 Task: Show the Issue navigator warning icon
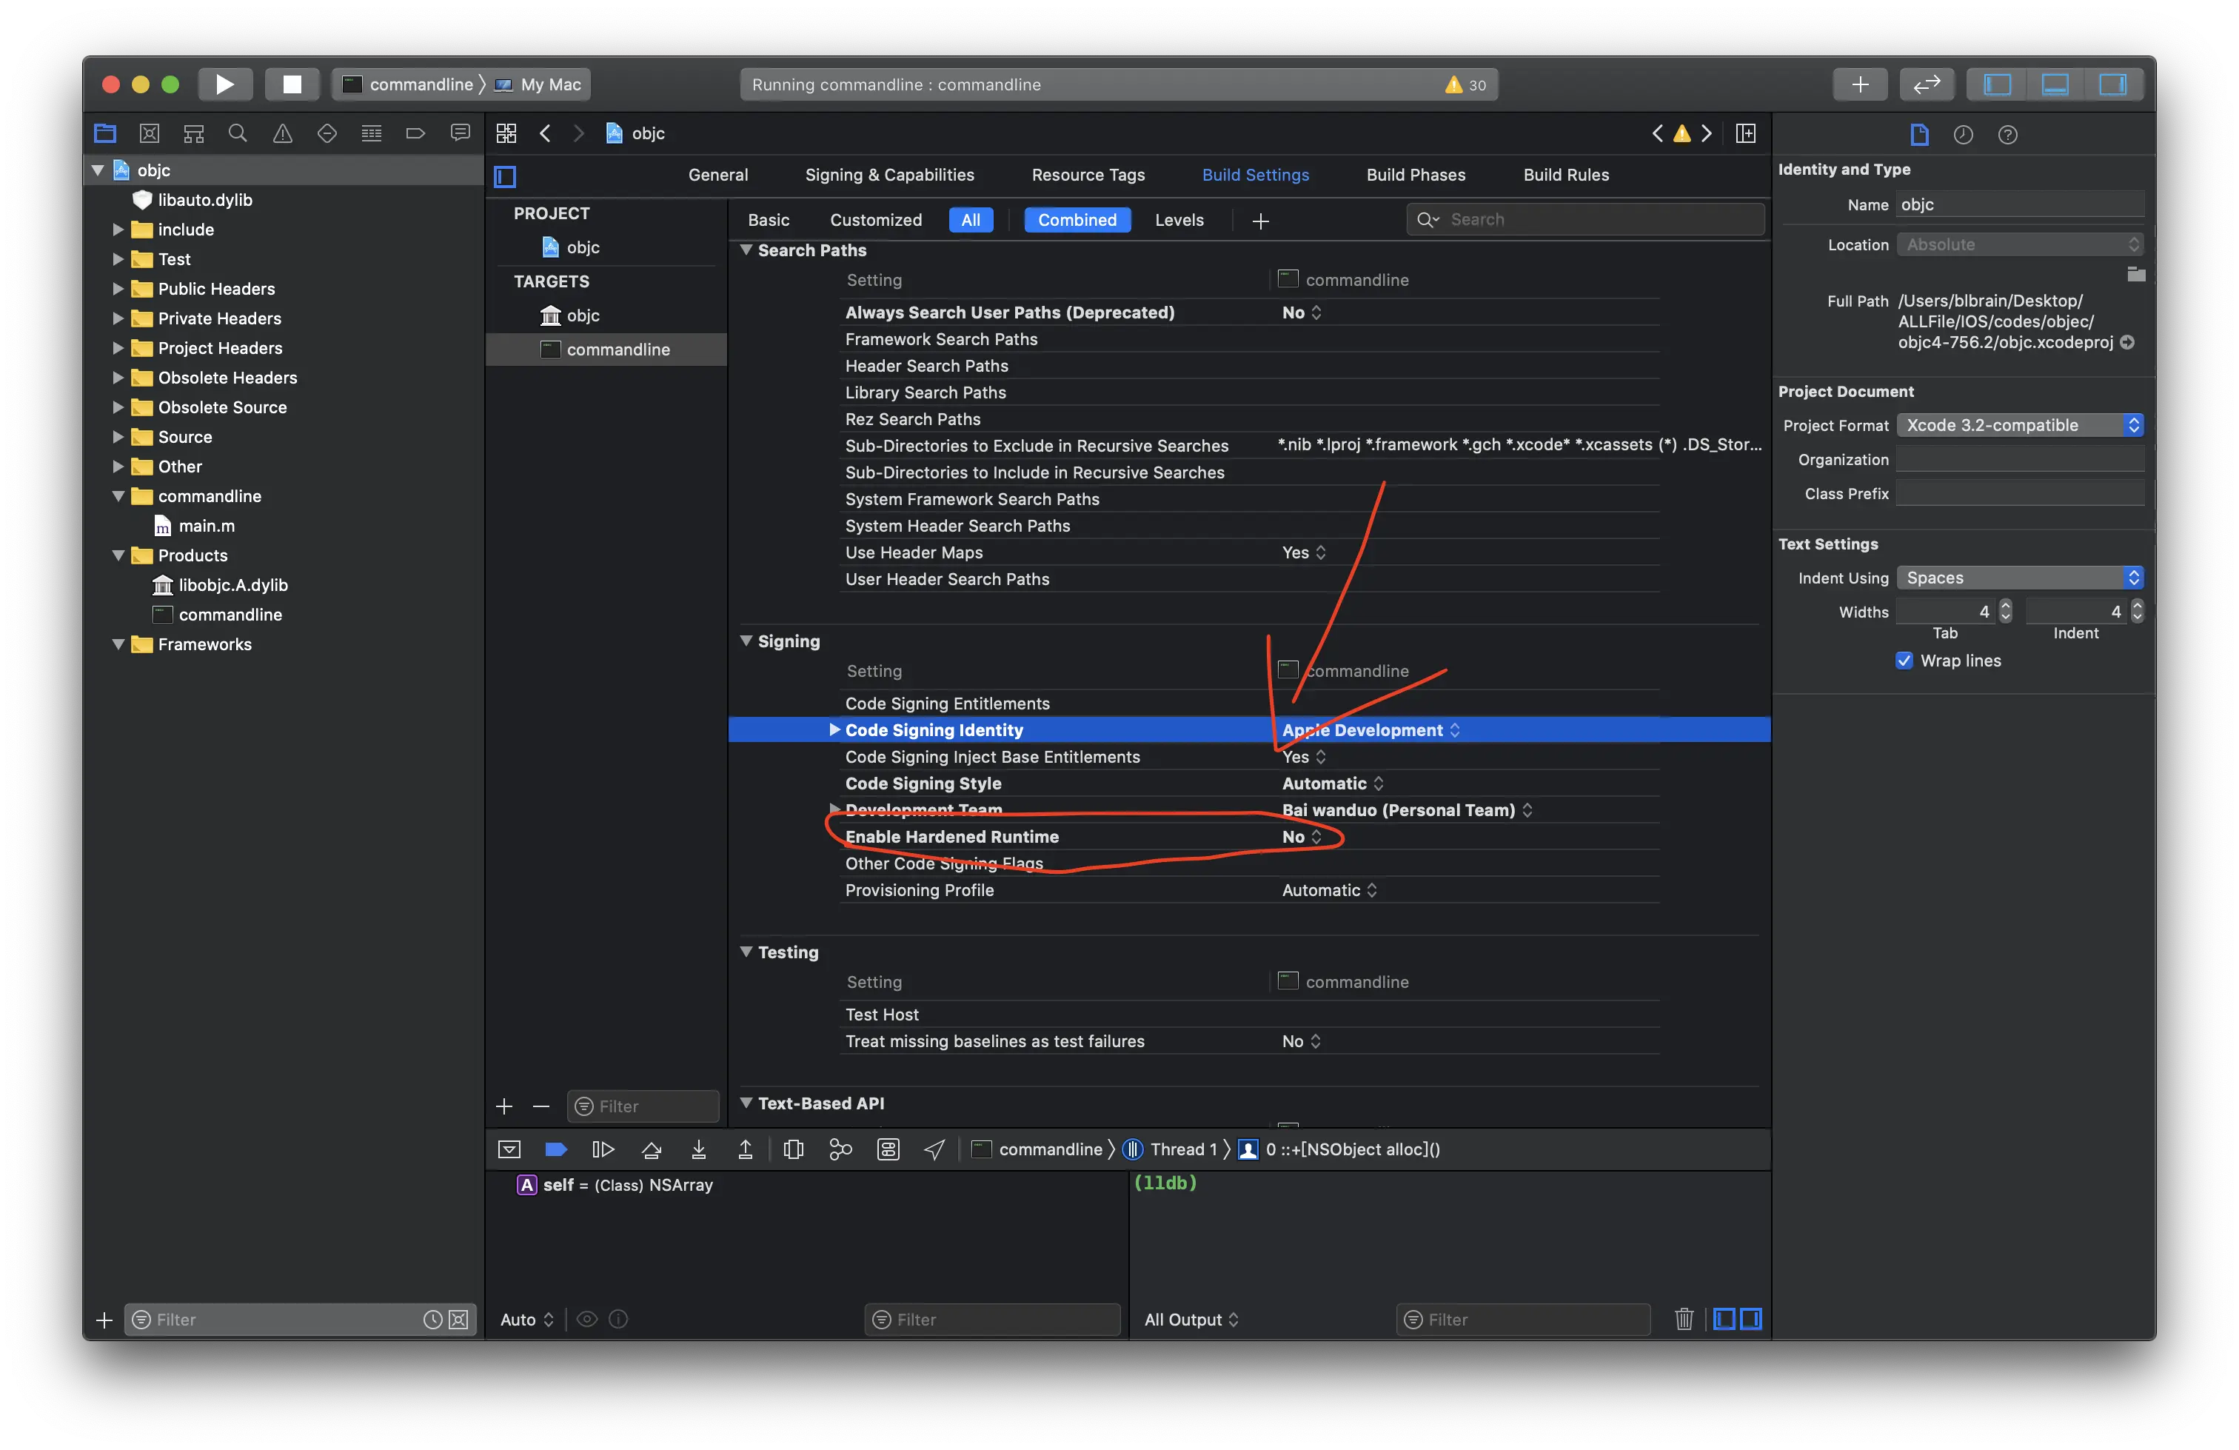(x=282, y=133)
